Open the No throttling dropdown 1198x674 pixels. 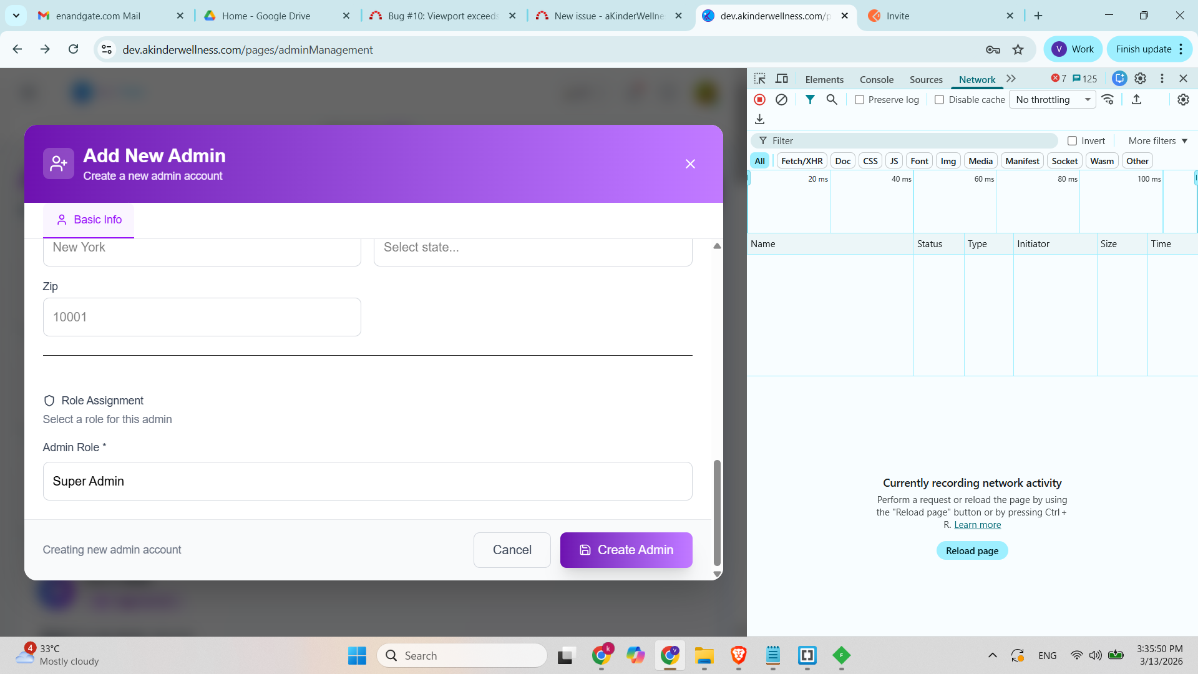click(x=1052, y=100)
